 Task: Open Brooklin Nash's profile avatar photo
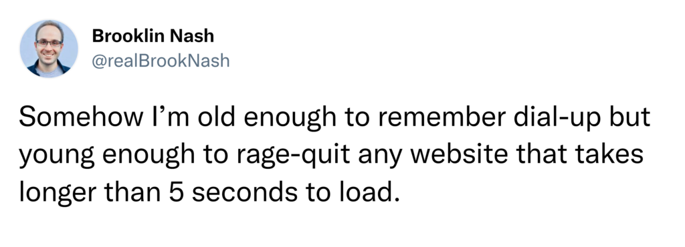click(x=49, y=48)
